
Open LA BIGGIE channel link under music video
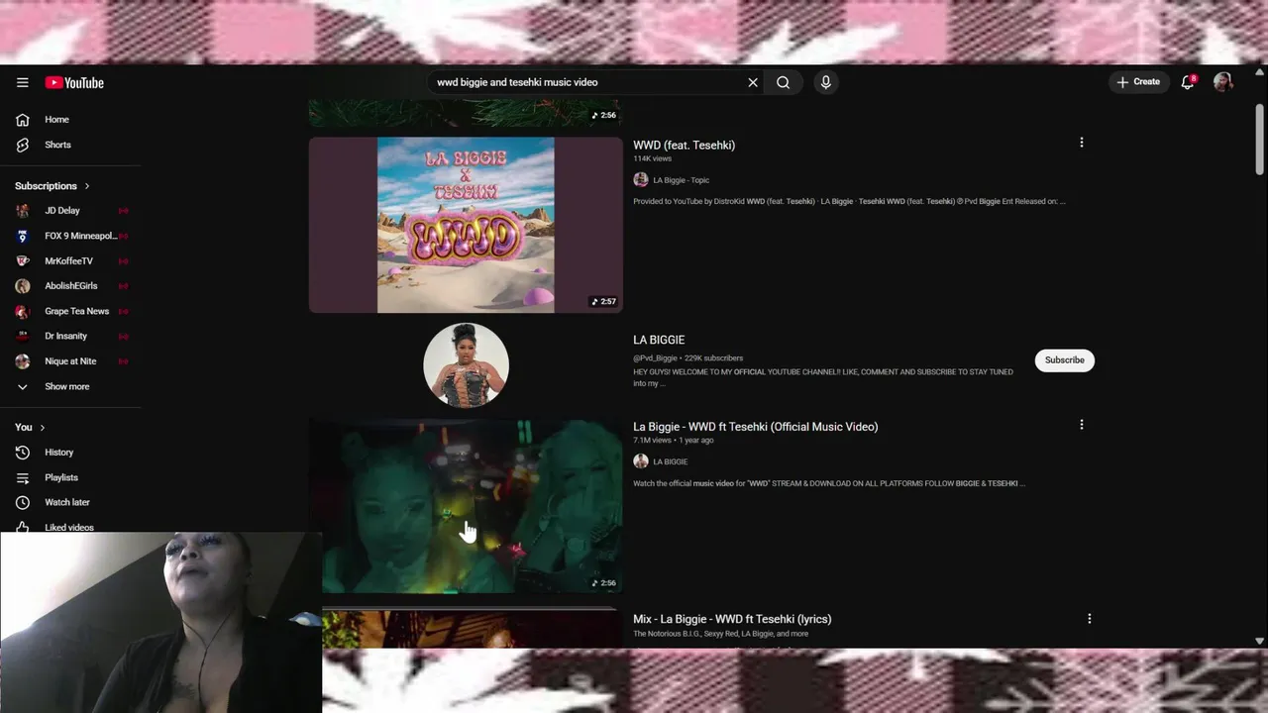coord(671,461)
